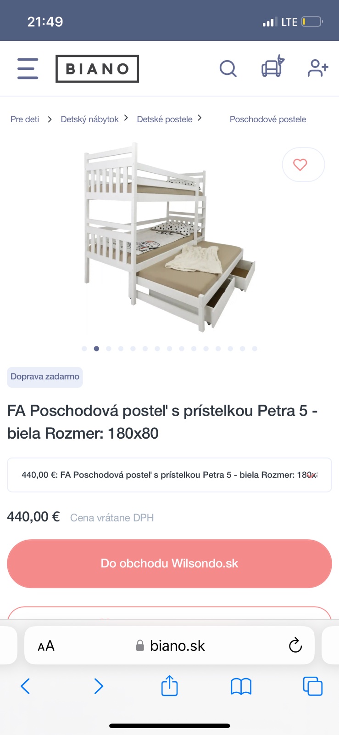This screenshot has height=735, width=339.
Task: Navigate to Pre deti category
Action: (x=25, y=119)
